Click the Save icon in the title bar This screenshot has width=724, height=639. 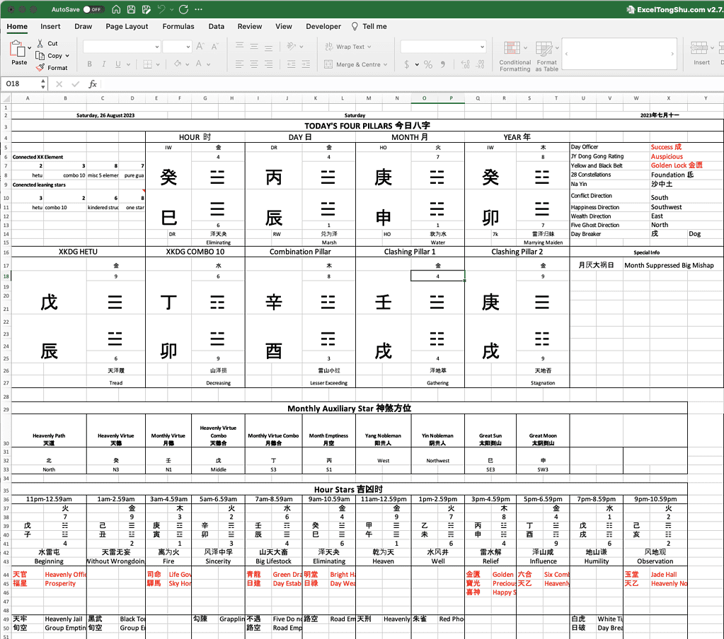point(131,8)
